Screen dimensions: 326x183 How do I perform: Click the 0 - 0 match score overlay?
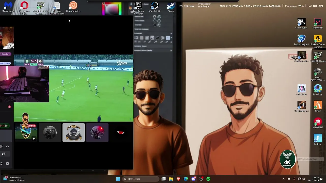pyautogui.click(x=34, y=61)
